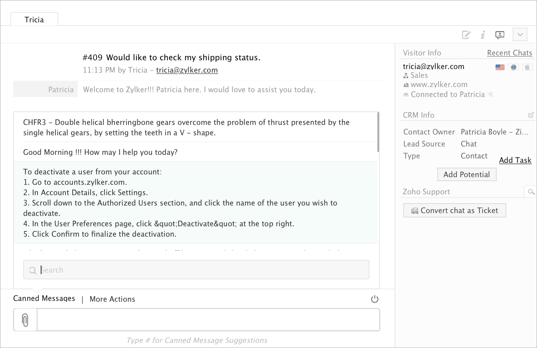The height and width of the screenshot is (348, 537).
Task: Open the visitor info 'i' icon
Action: 483,35
